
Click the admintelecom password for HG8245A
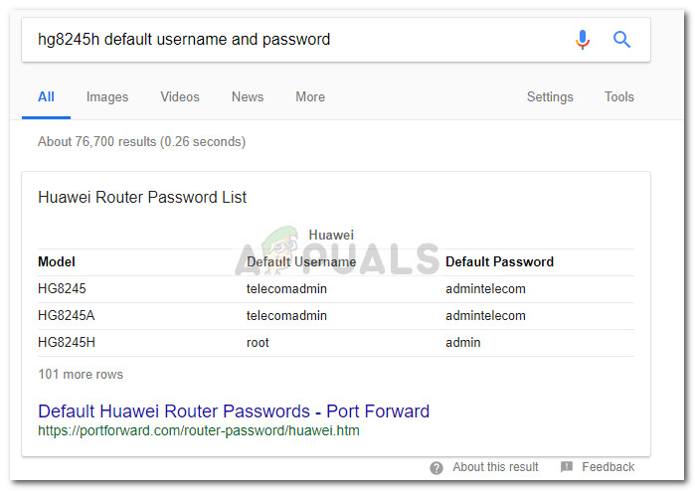coord(485,316)
